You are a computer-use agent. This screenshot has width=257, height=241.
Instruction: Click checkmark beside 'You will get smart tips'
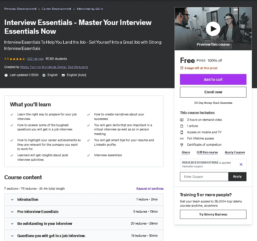point(88,140)
